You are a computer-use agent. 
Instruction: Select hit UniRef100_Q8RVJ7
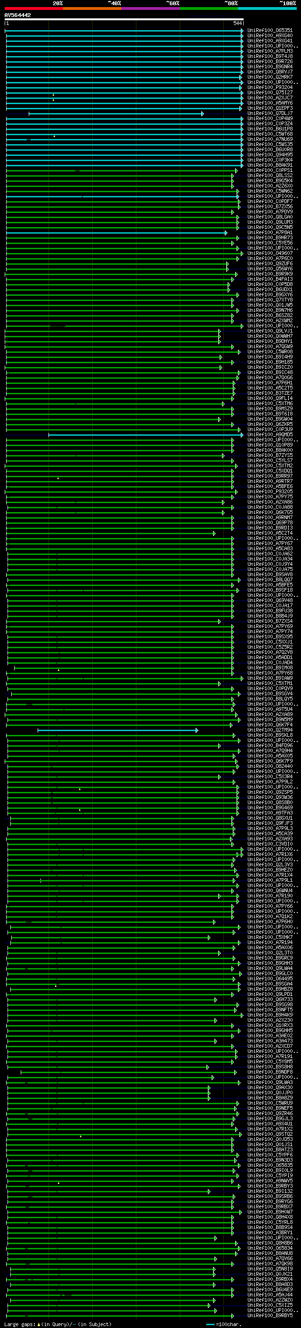pyautogui.click(x=269, y=72)
